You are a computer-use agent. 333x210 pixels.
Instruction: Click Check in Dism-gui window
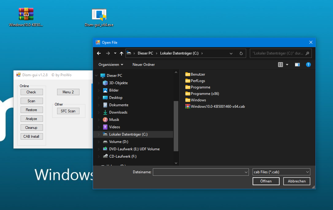32,92
